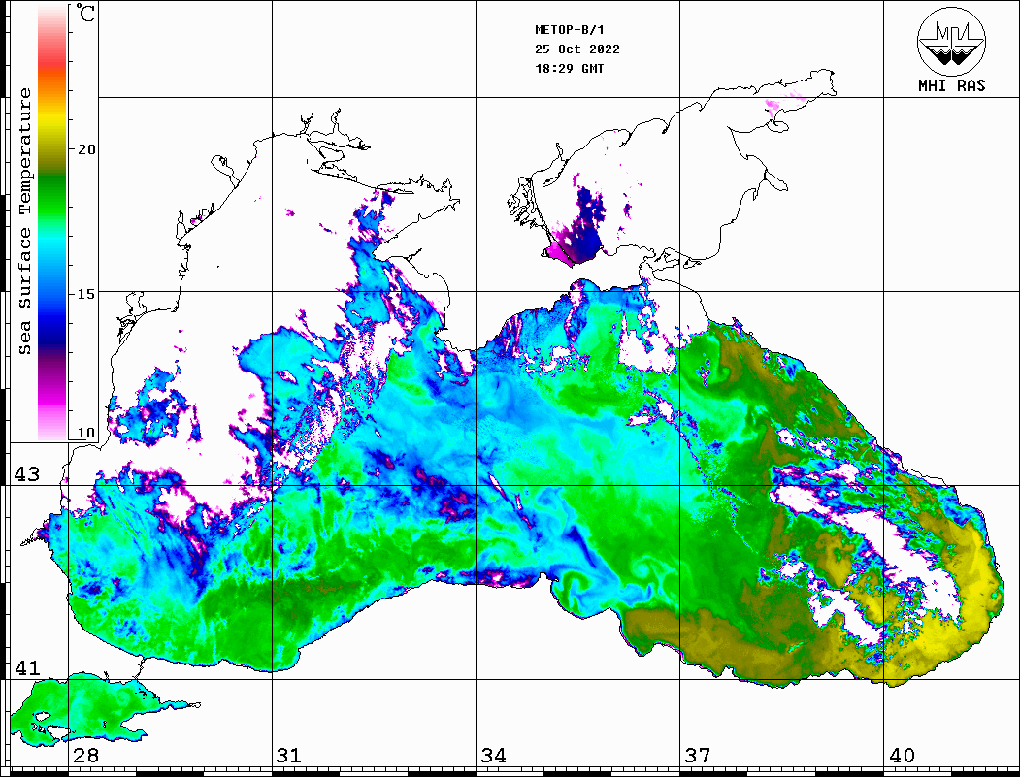The height and width of the screenshot is (777, 1020).
Task: Select the METOP-B/1 satellite label
Action: pyautogui.click(x=570, y=30)
